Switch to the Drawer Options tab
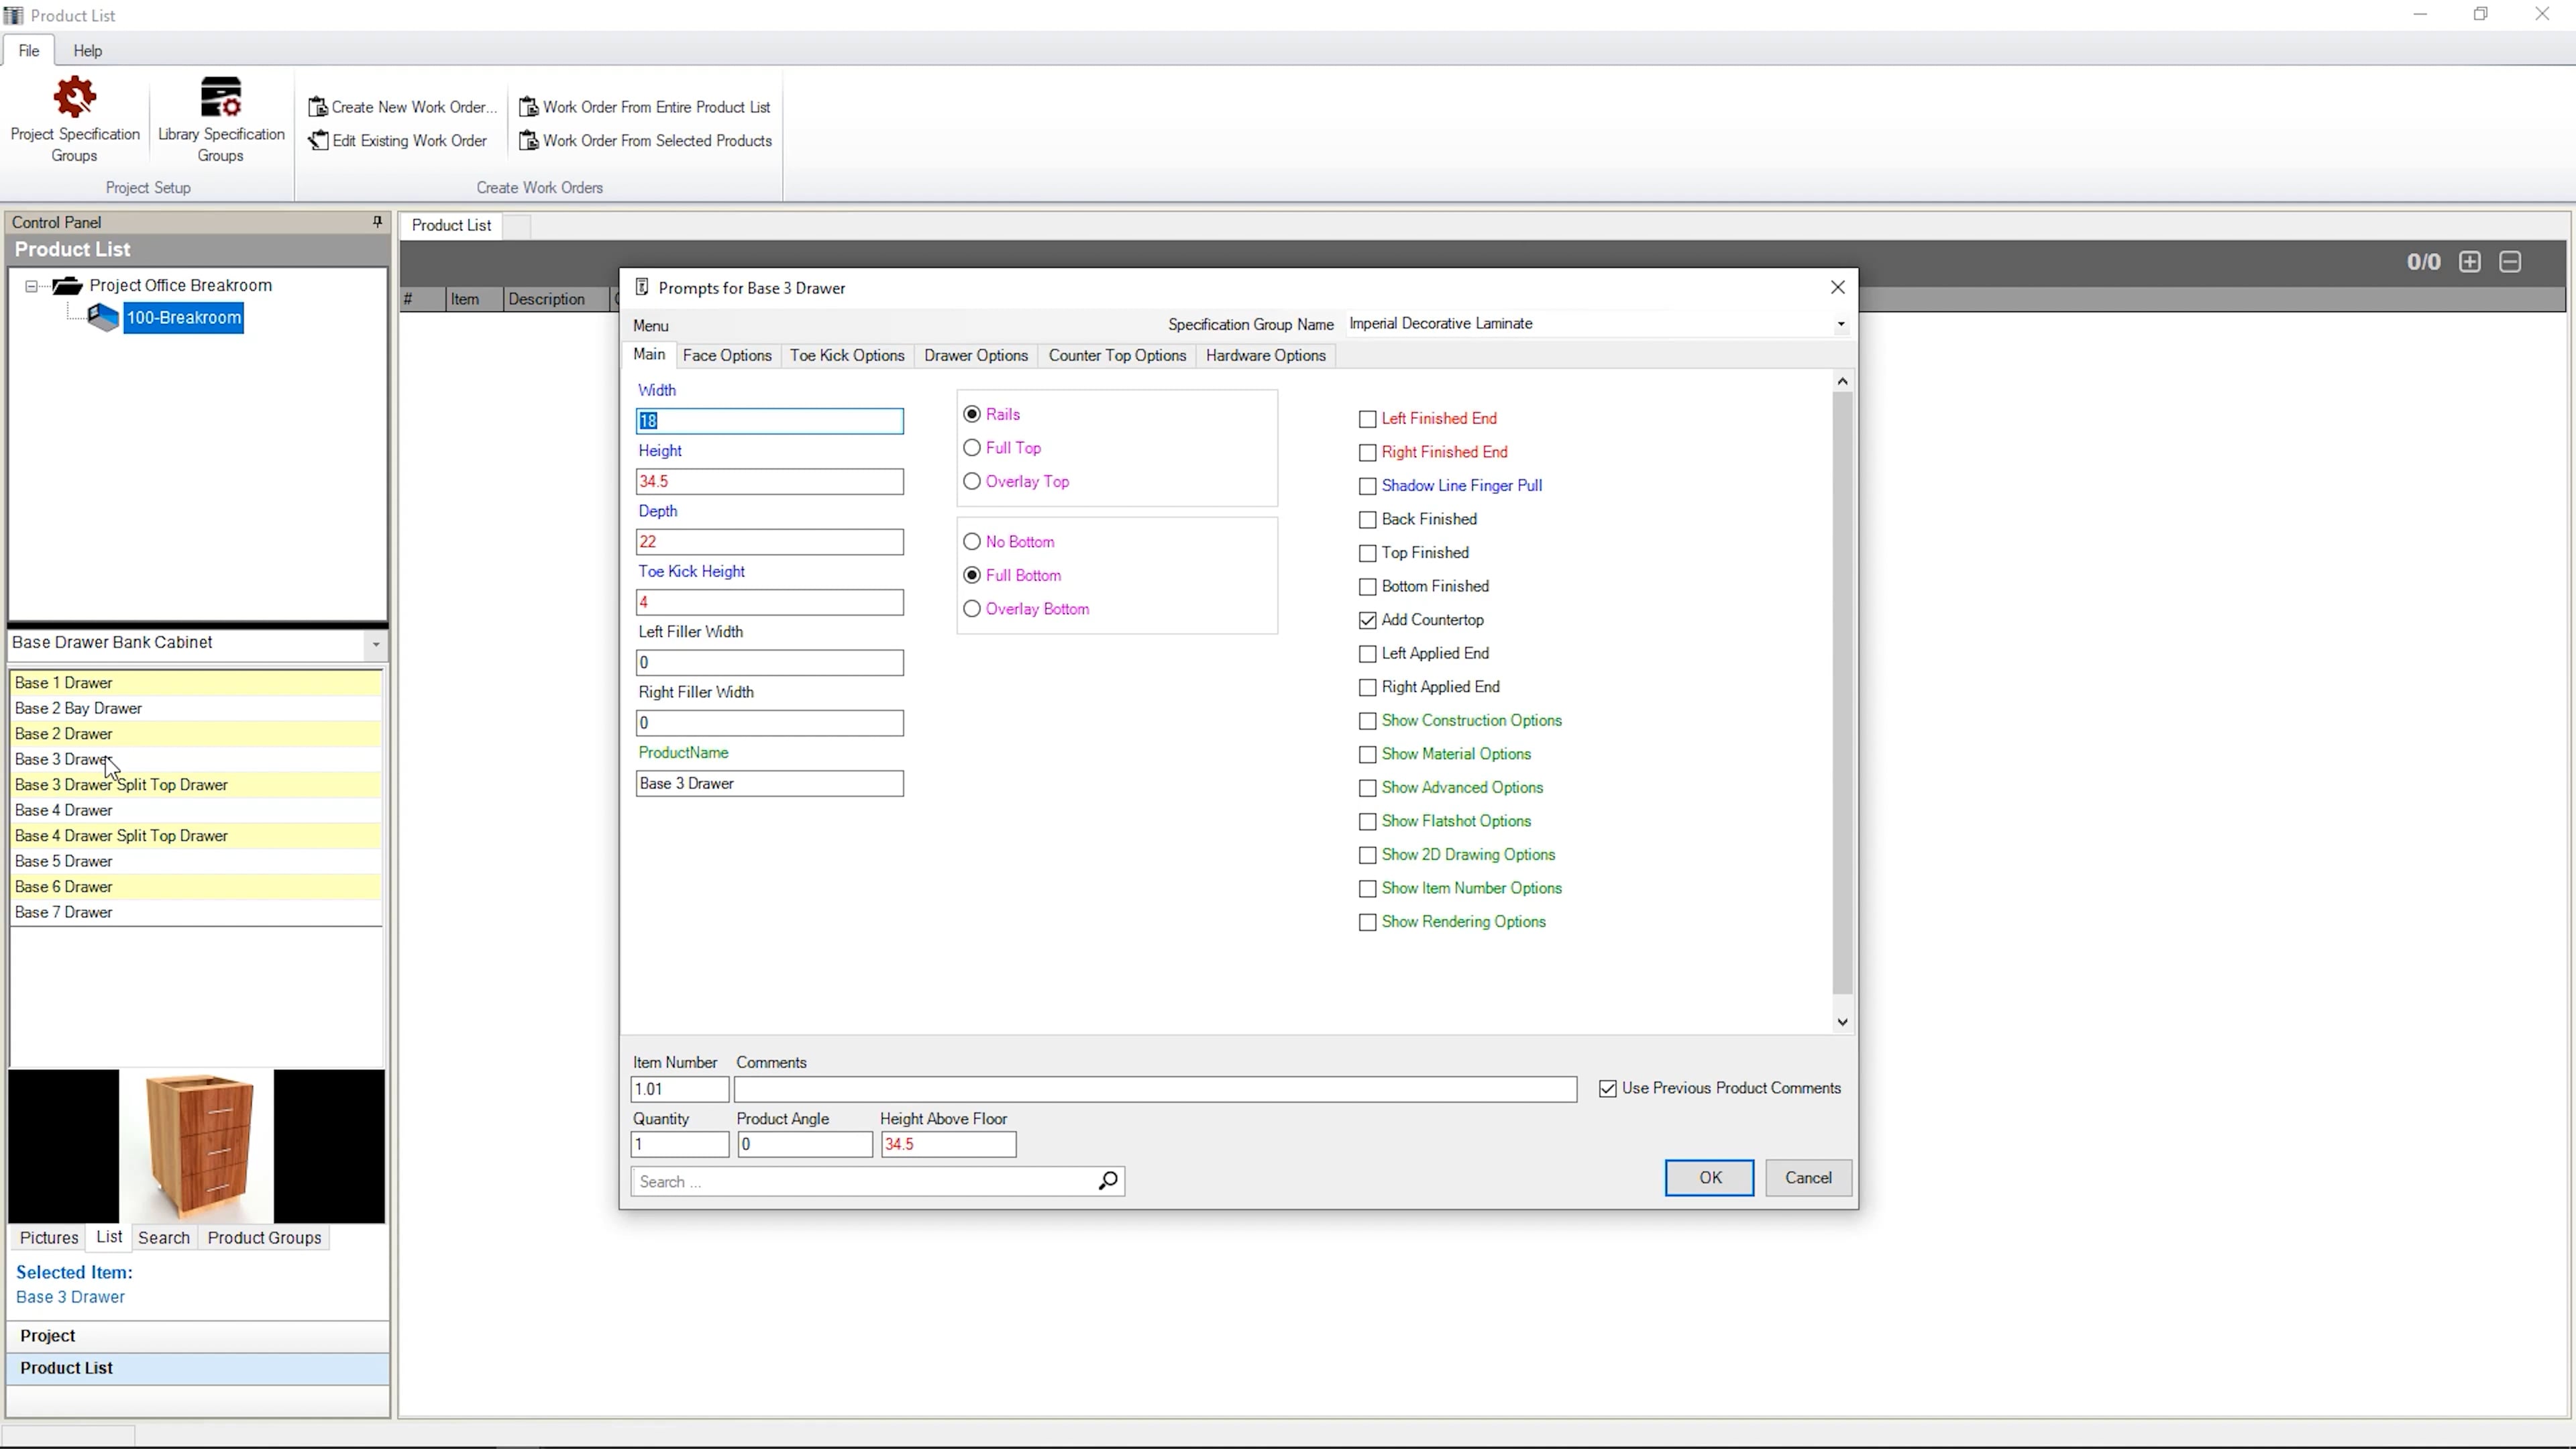Image resolution: width=2576 pixels, height=1449 pixels. point(975,356)
